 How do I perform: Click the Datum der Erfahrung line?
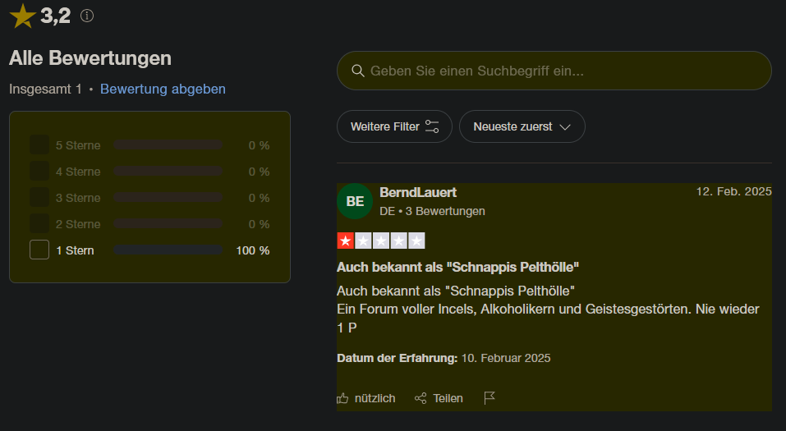[444, 358]
